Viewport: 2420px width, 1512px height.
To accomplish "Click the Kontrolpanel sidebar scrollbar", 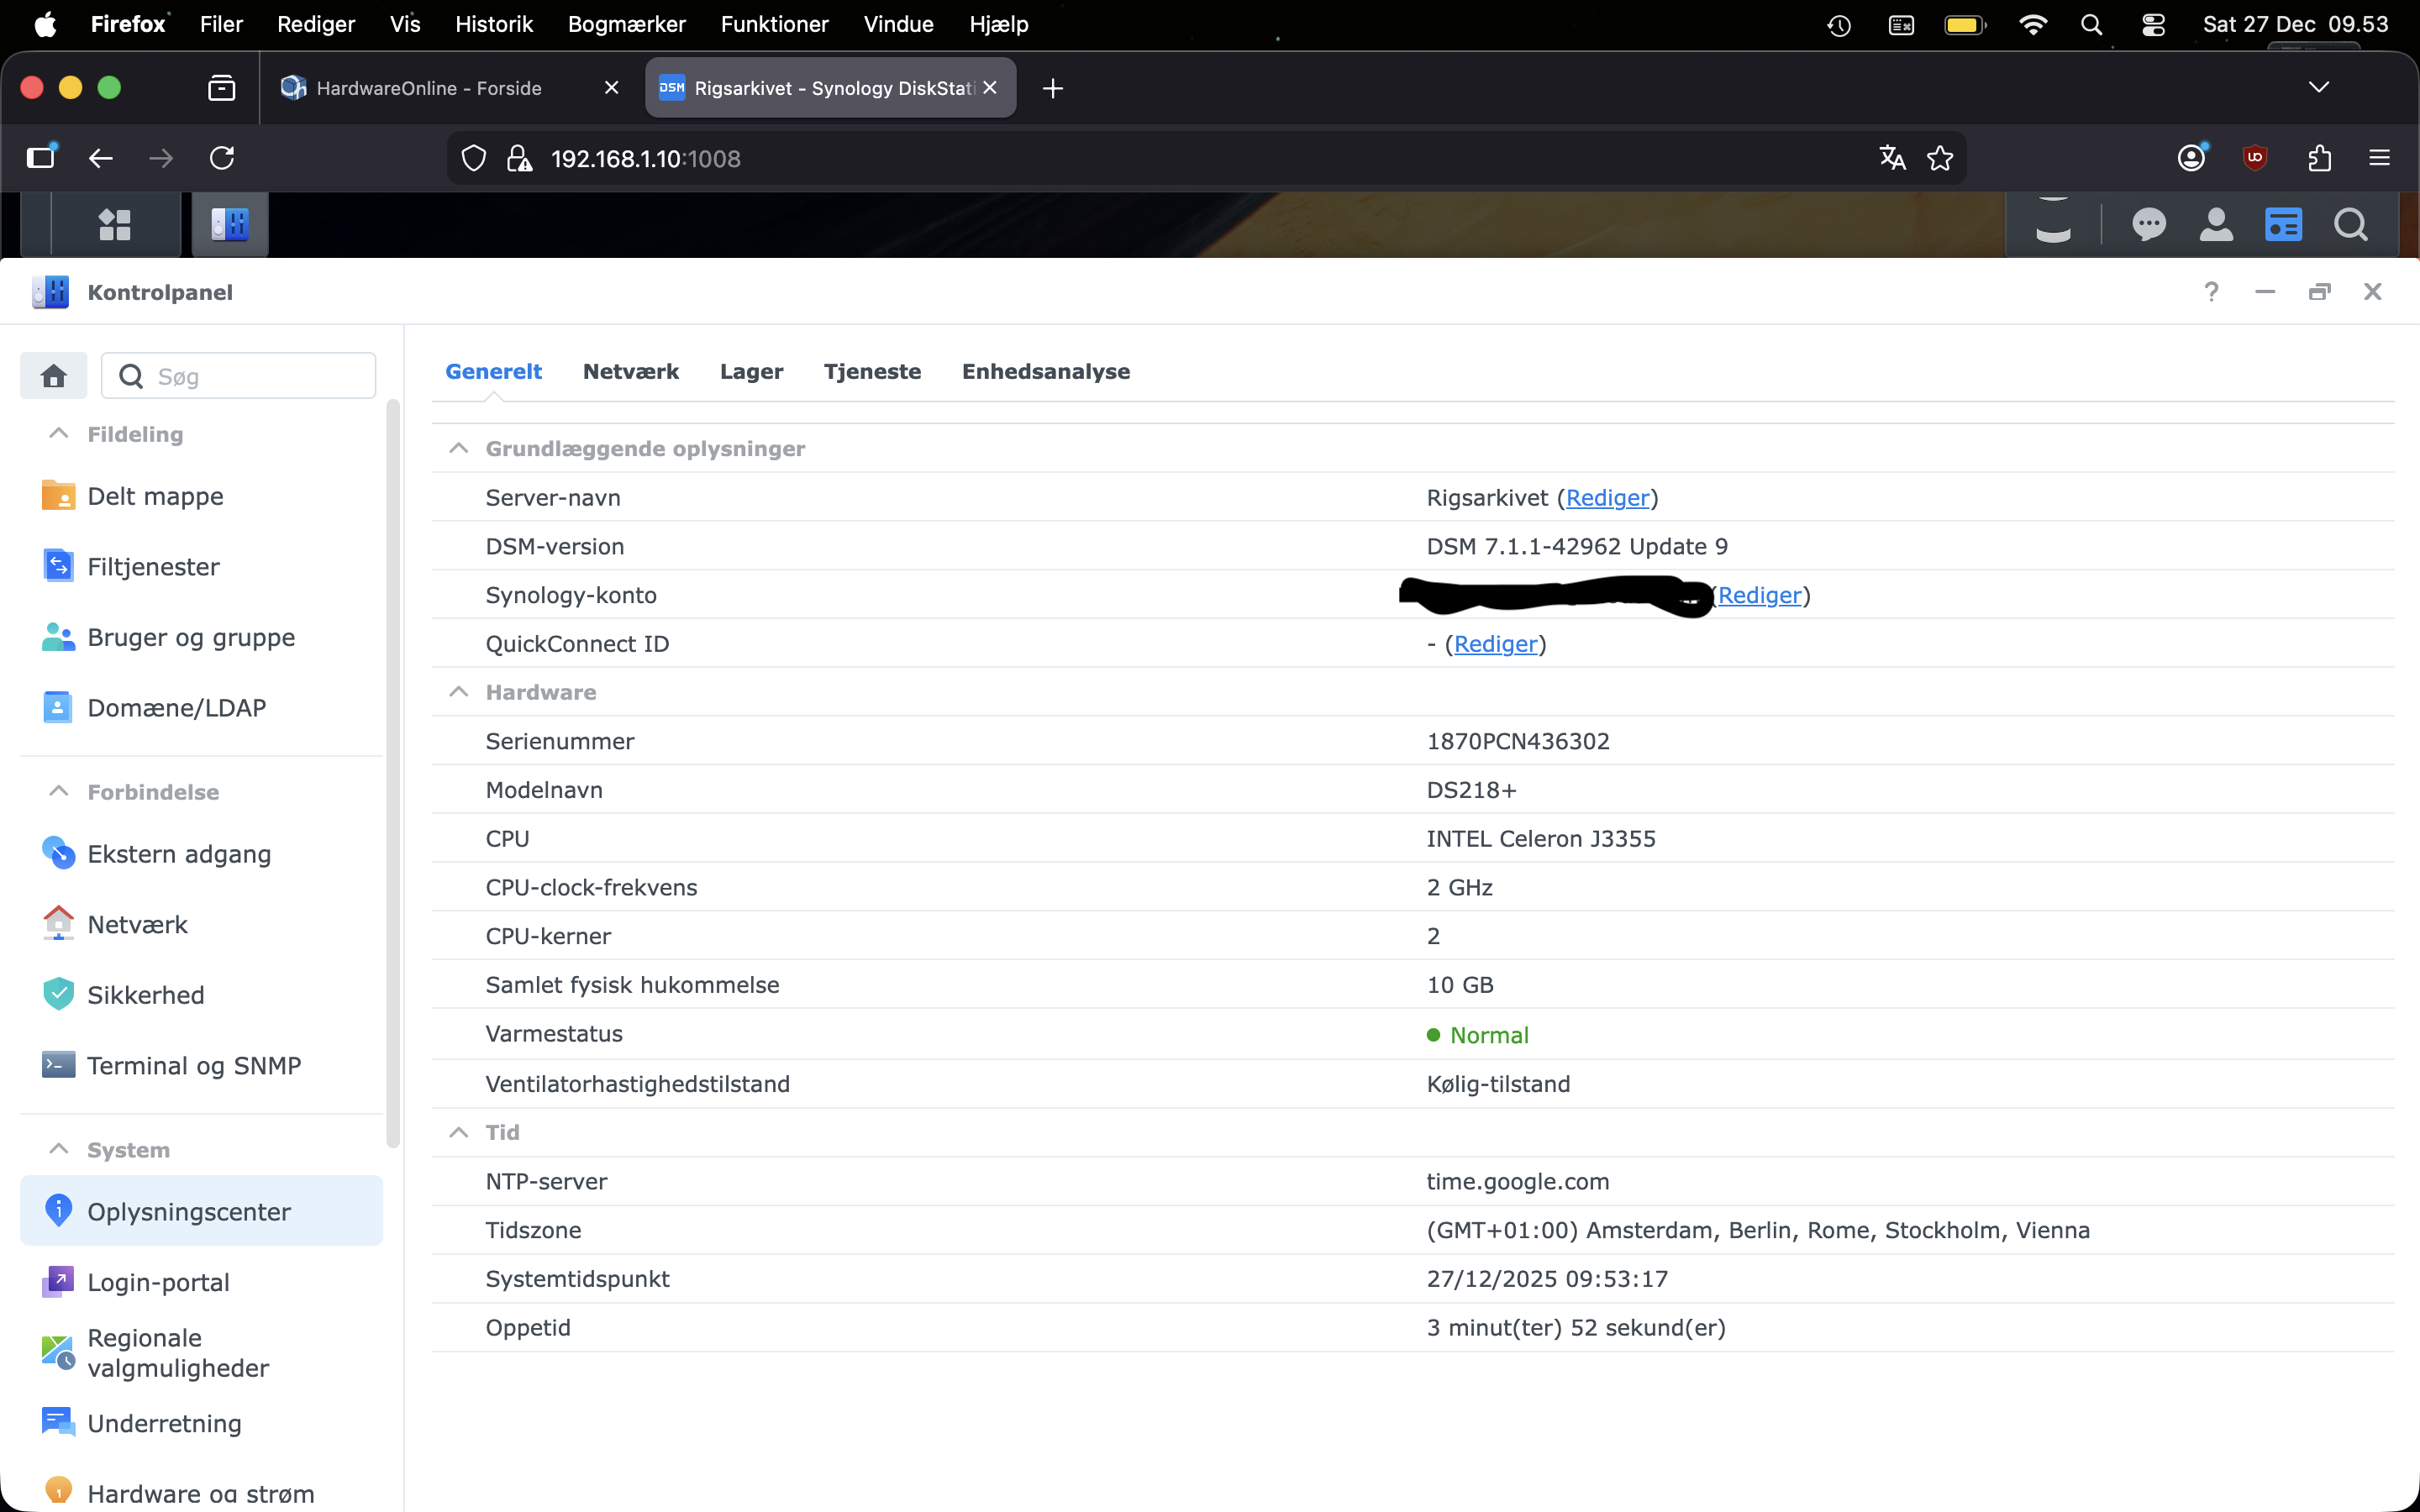I will click(393, 773).
